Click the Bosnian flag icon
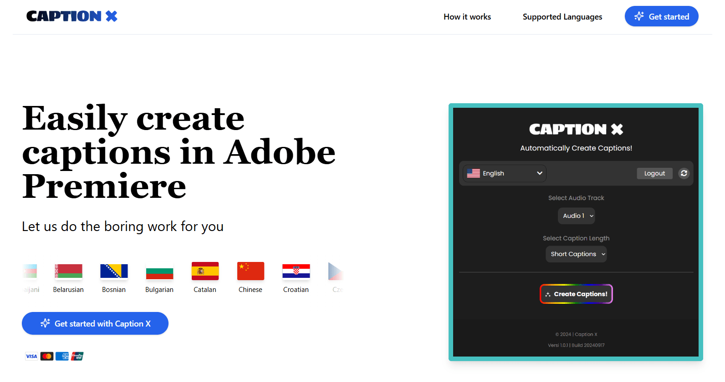 114,271
